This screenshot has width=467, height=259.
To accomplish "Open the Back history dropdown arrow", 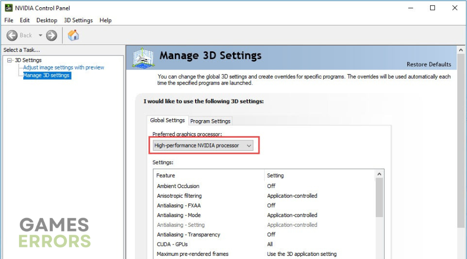I will pyautogui.click(x=40, y=35).
